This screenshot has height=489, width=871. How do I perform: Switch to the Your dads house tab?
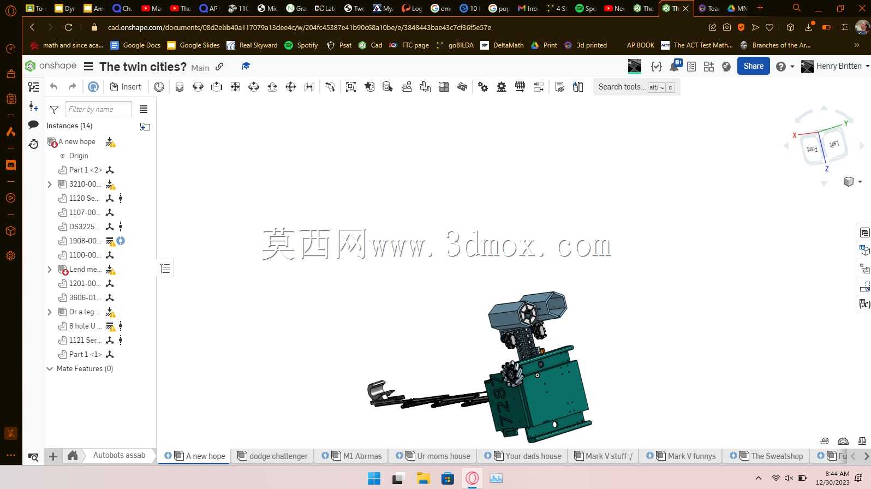point(522,456)
